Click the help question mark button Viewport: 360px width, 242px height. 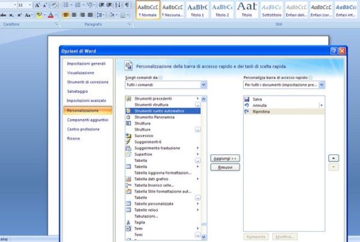[x=334, y=52]
